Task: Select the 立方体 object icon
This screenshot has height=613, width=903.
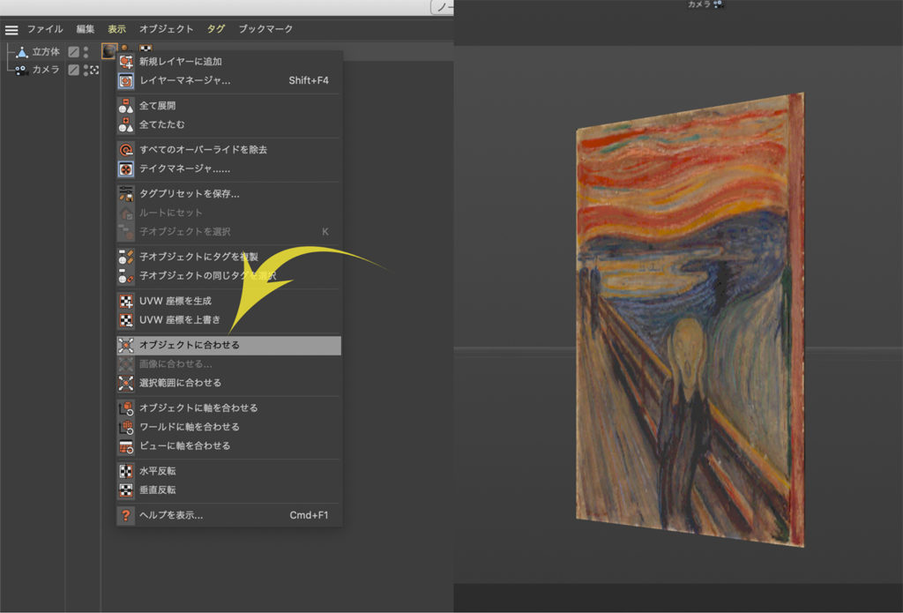Action: tap(22, 52)
